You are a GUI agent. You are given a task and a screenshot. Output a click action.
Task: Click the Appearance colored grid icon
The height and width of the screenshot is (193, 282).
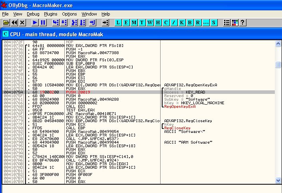(234, 23)
